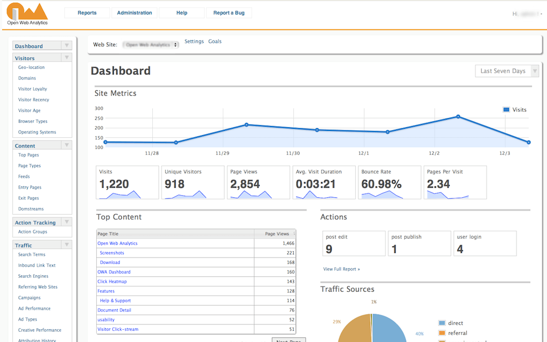The width and height of the screenshot is (547, 342).
Task: Open the Reports menu
Action: pos(87,13)
